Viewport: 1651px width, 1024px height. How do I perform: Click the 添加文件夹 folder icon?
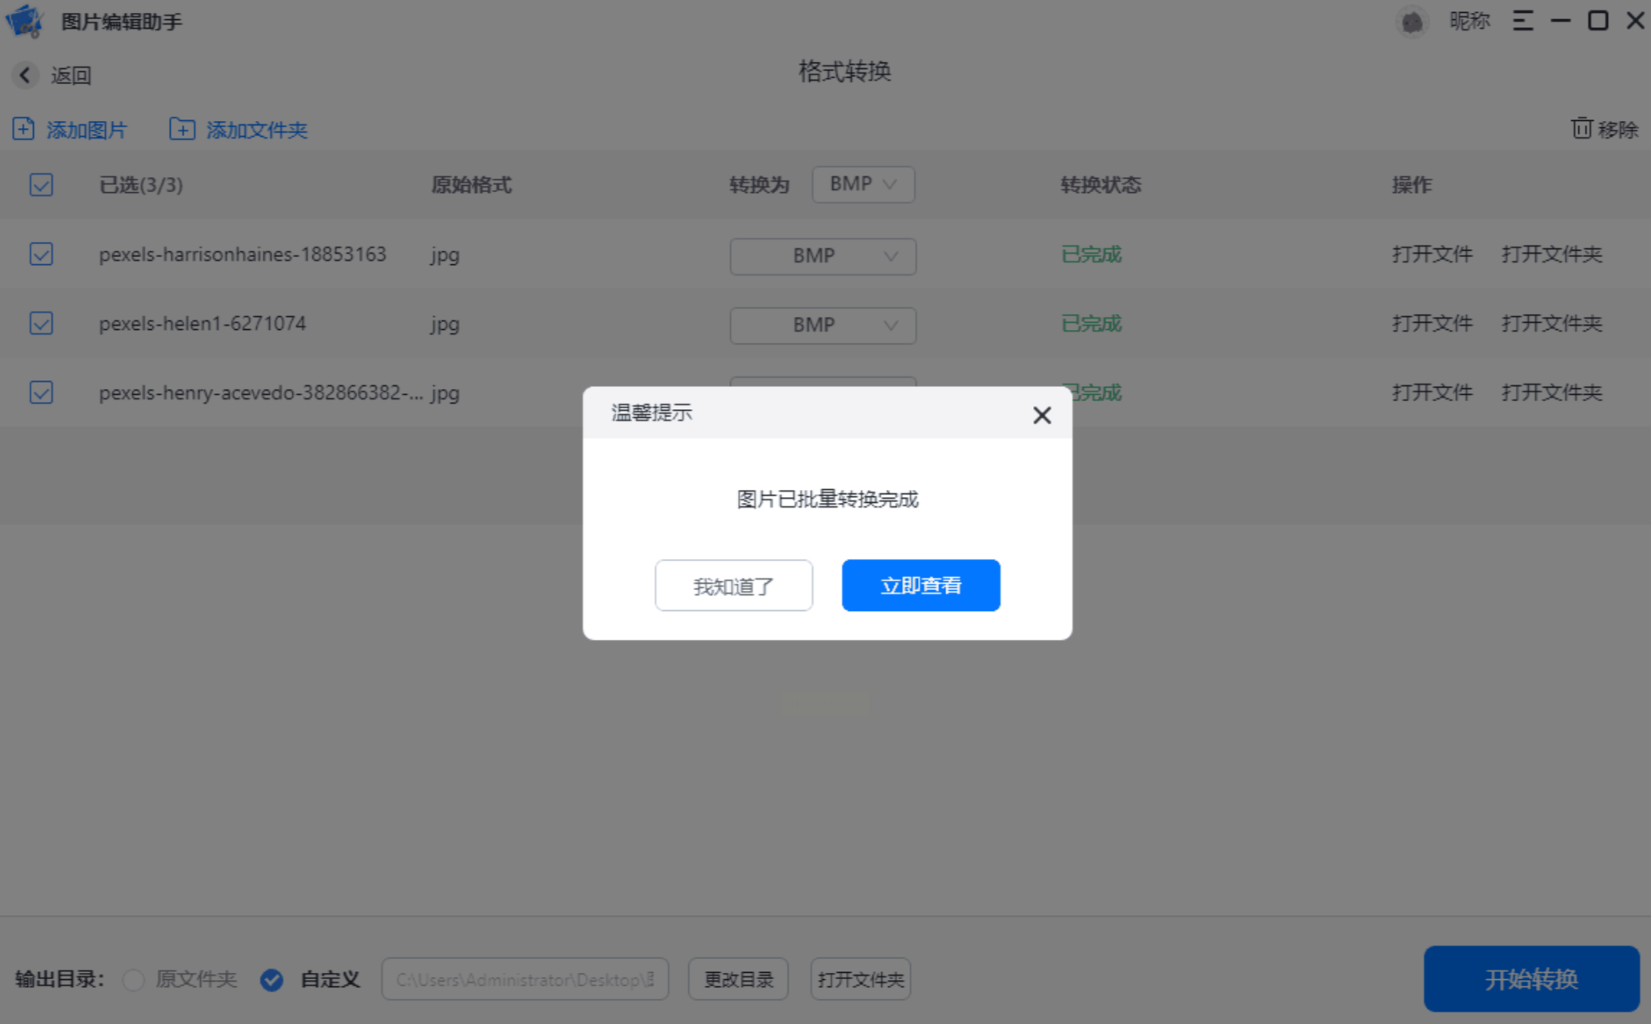point(182,129)
